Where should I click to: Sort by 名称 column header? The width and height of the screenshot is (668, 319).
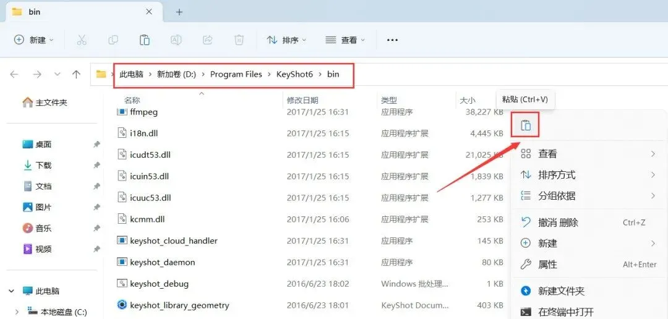[x=132, y=101]
